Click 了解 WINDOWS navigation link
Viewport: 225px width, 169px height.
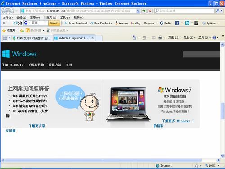coord(13,65)
